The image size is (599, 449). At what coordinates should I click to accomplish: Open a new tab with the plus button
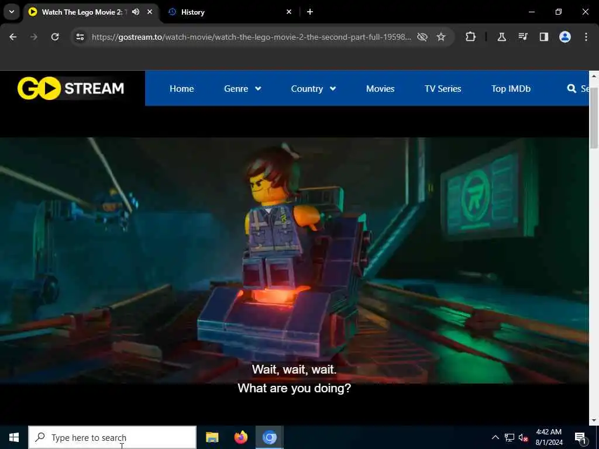click(310, 12)
